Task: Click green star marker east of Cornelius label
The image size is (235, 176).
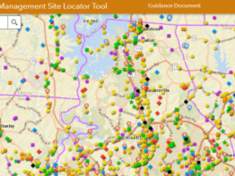Action: (x=155, y=44)
